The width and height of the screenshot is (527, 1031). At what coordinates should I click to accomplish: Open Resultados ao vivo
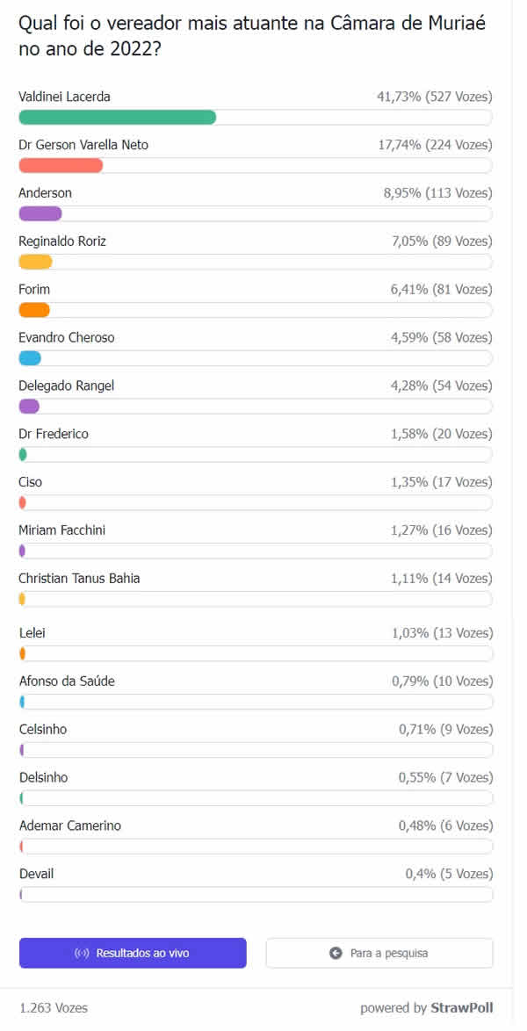click(133, 953)
